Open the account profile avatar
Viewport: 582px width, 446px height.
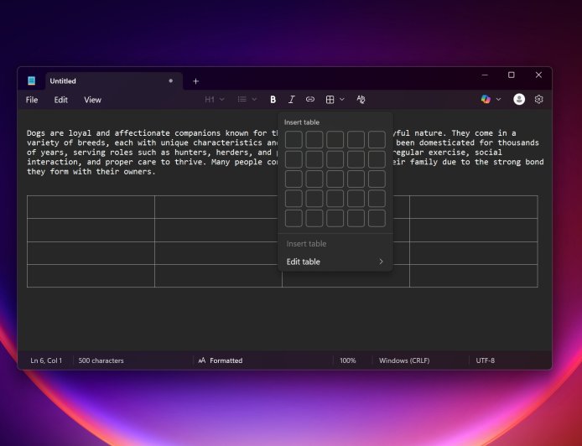point(519,100)
